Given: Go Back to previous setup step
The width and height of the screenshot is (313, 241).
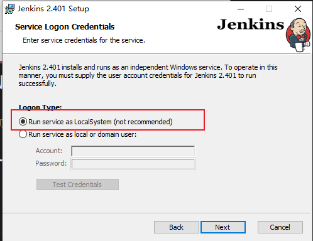Looking at the screenshot, I should point(177,227).
